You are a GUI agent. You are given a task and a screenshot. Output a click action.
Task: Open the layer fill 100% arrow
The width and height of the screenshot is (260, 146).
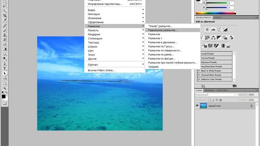point(256,100)
